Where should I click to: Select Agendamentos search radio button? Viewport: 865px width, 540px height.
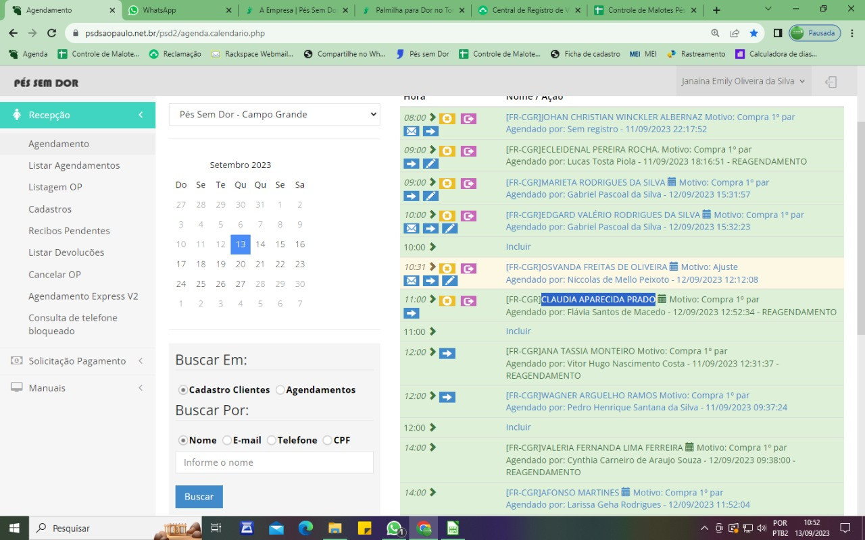[280, 390]
